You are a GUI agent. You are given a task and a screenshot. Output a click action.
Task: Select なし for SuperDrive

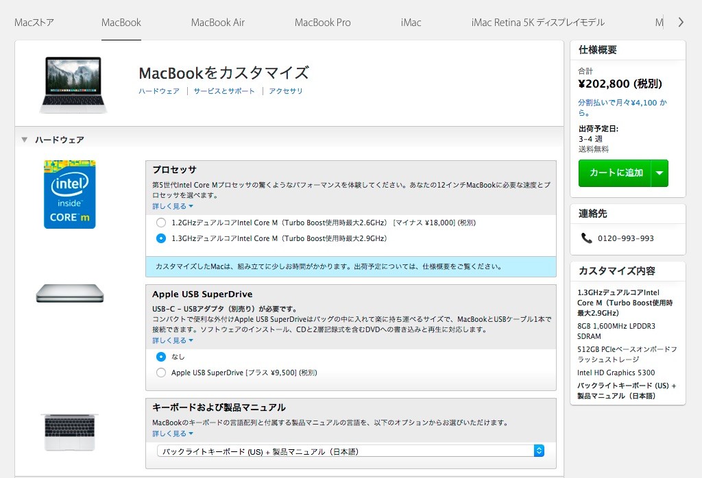(x=160, y=357)
